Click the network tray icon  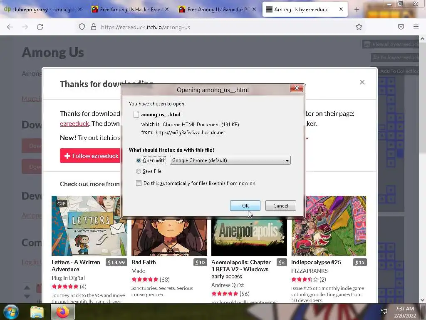tap(384, 312)
